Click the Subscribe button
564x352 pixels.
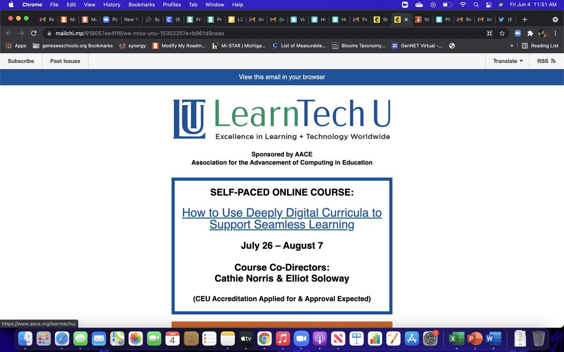pos(21,61)
